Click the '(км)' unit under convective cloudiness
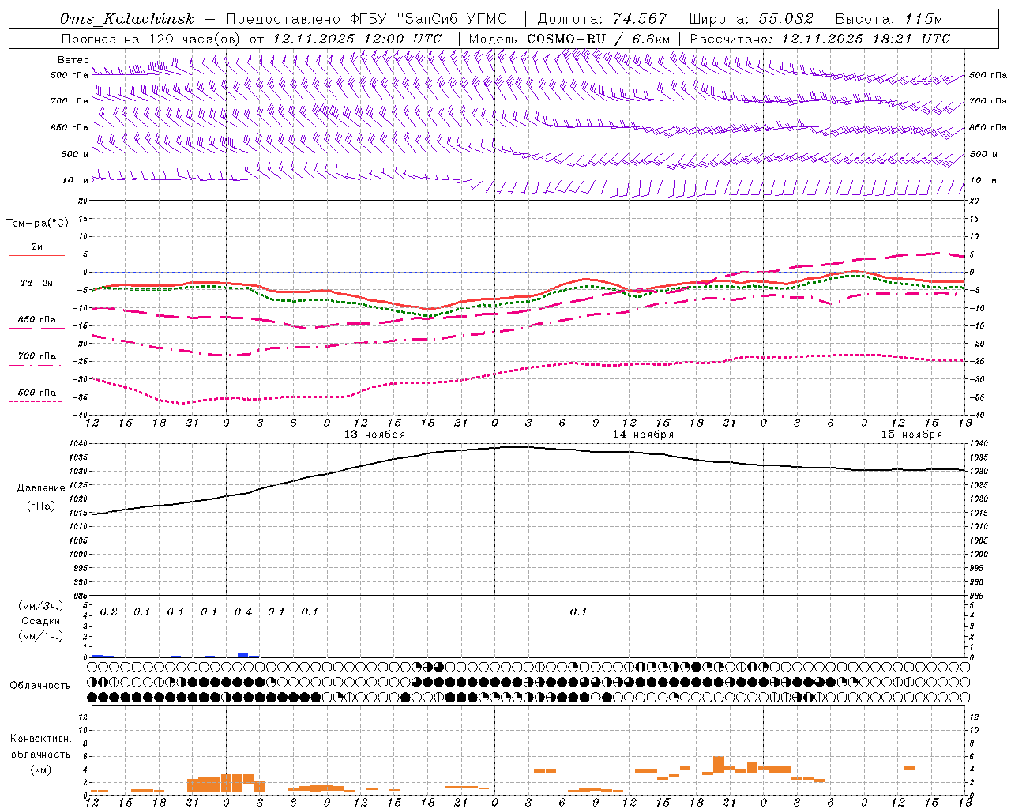The image size is (1011, 809). click(41, 769)
